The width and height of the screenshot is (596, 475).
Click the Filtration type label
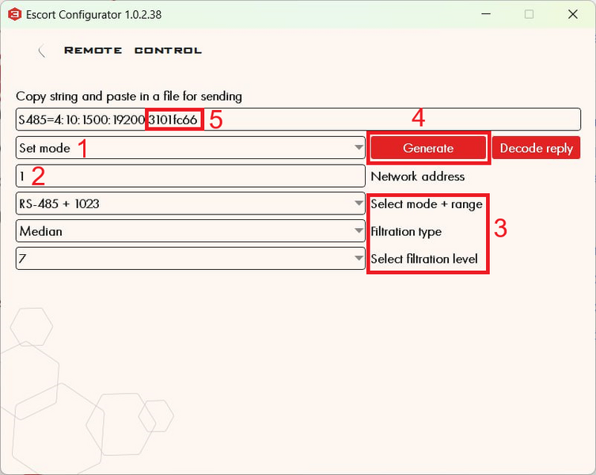pos(406,232)
